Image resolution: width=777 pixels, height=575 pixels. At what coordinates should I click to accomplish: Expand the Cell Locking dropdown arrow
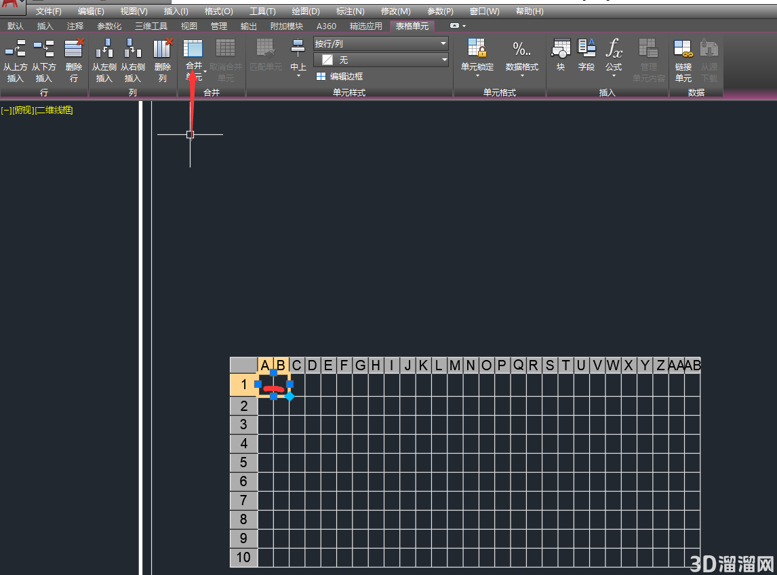click(477, 76)
